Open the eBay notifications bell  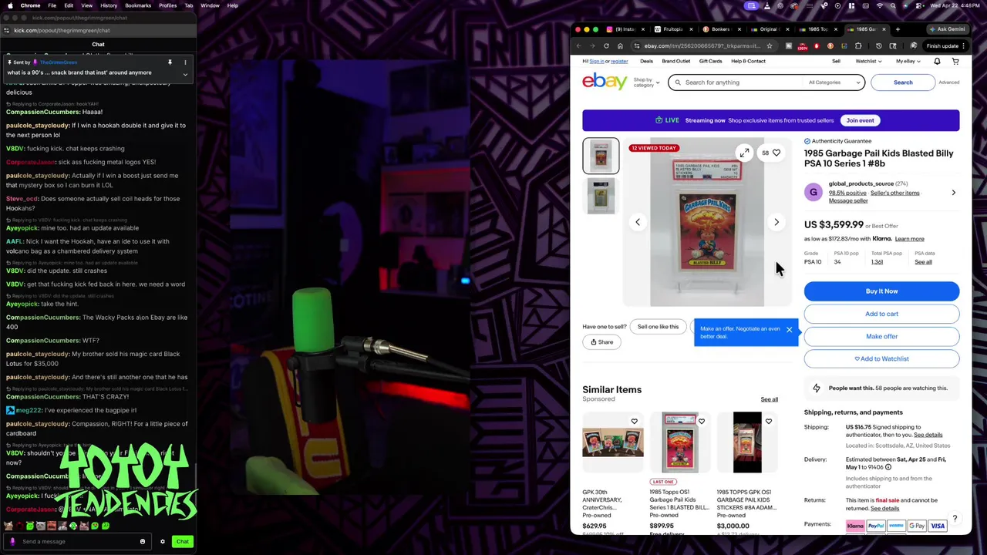pos(937,61)
